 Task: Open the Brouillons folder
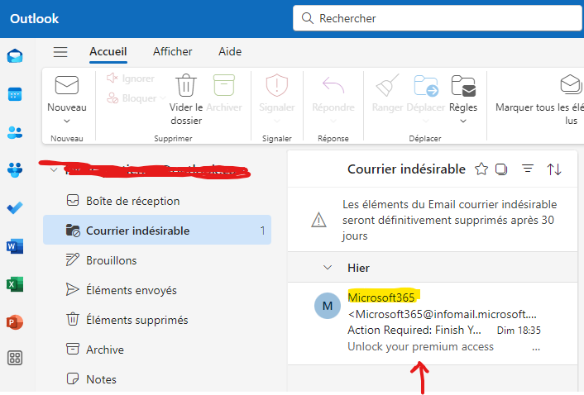(x=157, y=260)
